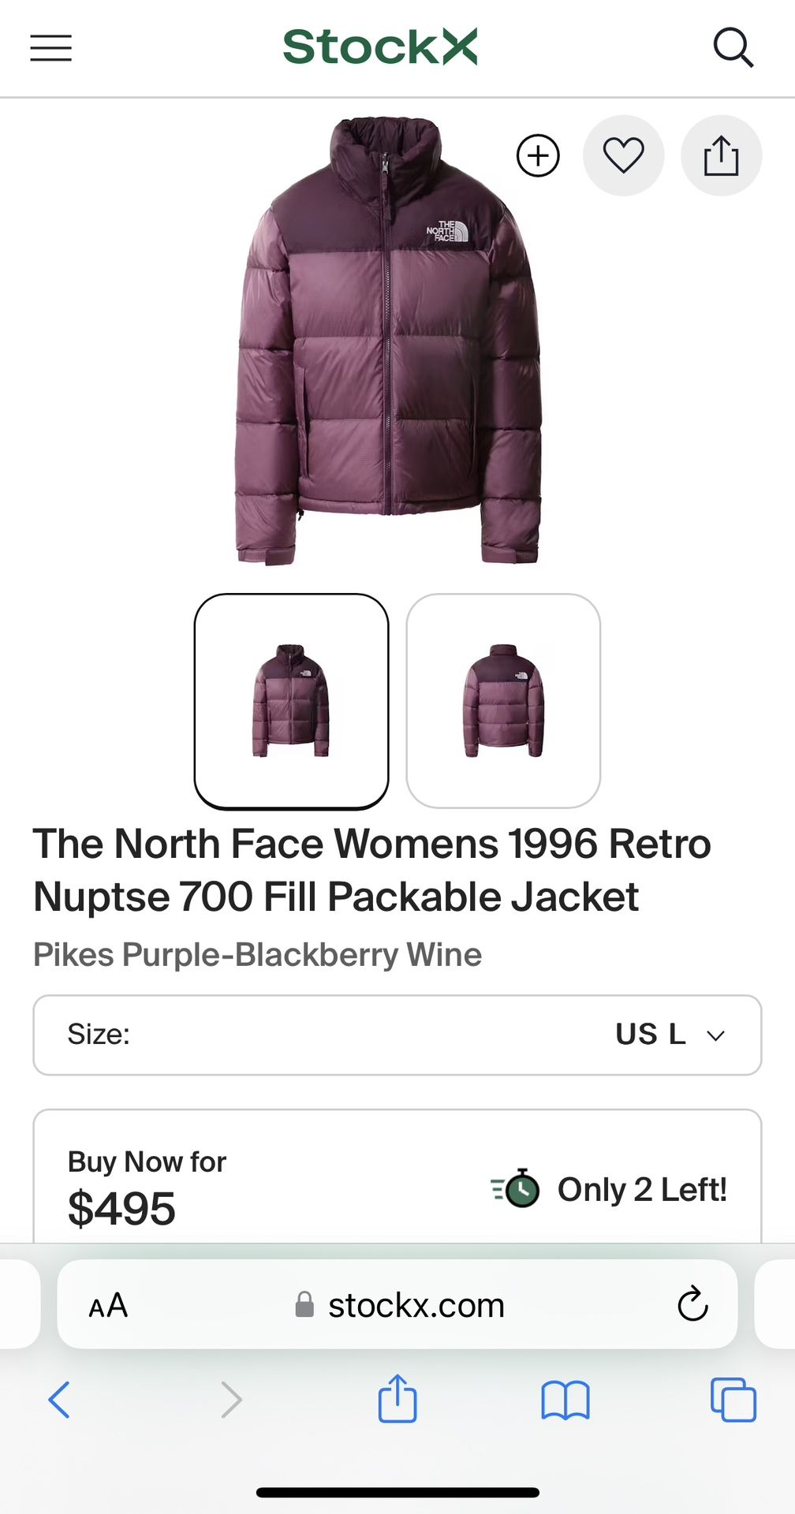Navigate forward in Safari

tap(231, 1400)
